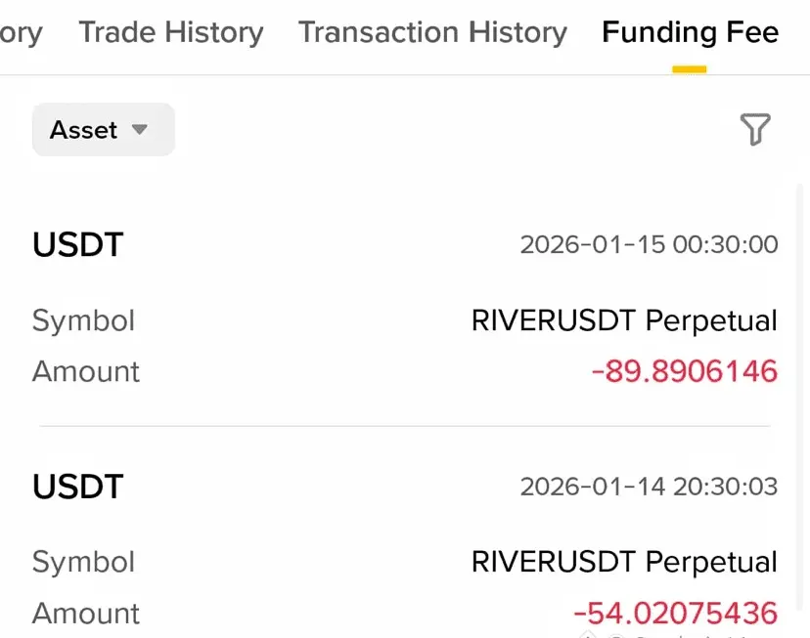Click the Asset dropdown arrow
Viewport: 810px width, 638px height.
pyautogui.click(x=140, y=129)
